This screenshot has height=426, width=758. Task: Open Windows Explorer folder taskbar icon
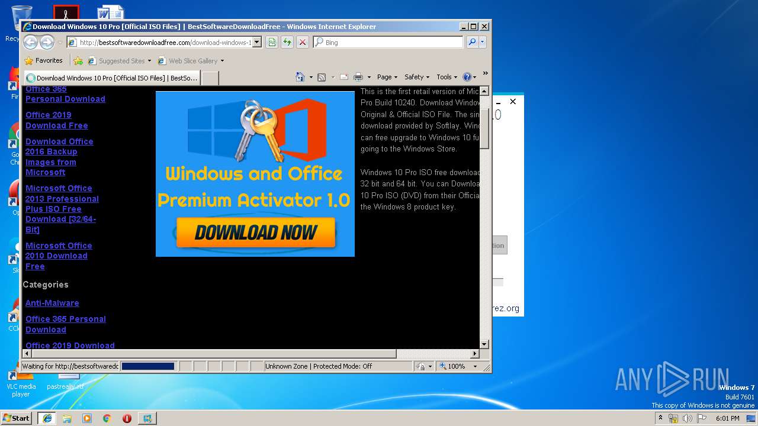(x=67, y=418)
